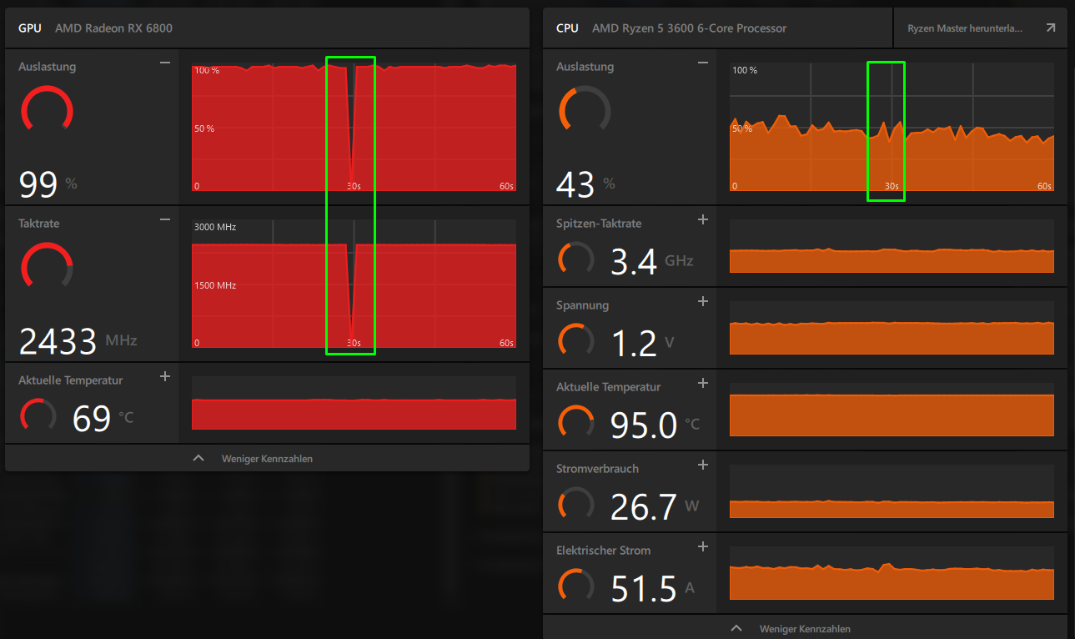Collapse the GPU Auslastung graph with minus icon
The image size is (1075, 639).
tap(165, 63)
